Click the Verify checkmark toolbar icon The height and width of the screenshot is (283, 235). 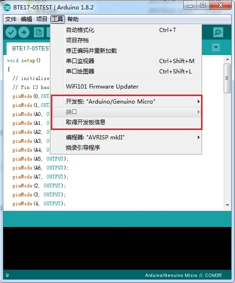[x=11, y=32]
